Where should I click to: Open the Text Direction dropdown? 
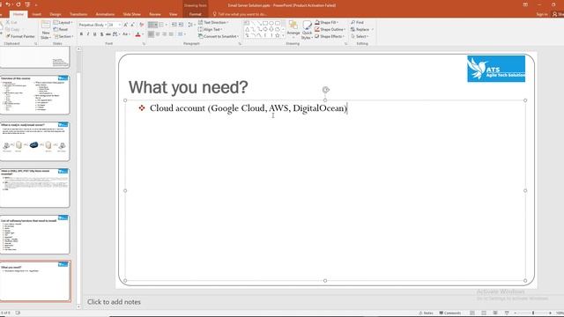click(213, 23)
